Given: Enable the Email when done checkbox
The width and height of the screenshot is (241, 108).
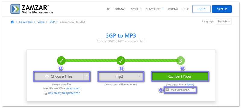Looking at the screenshot, I should pos(193,90).
